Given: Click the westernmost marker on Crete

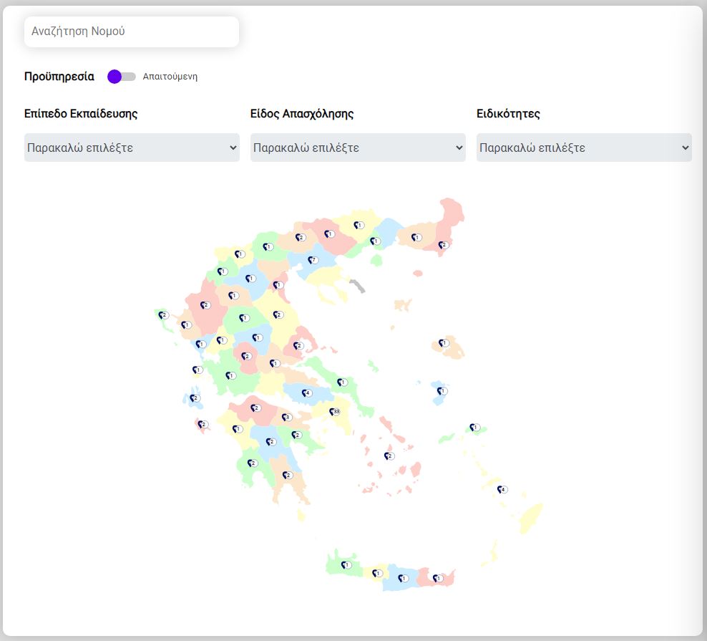Looking at the screenshot, I should pos(346,565).
